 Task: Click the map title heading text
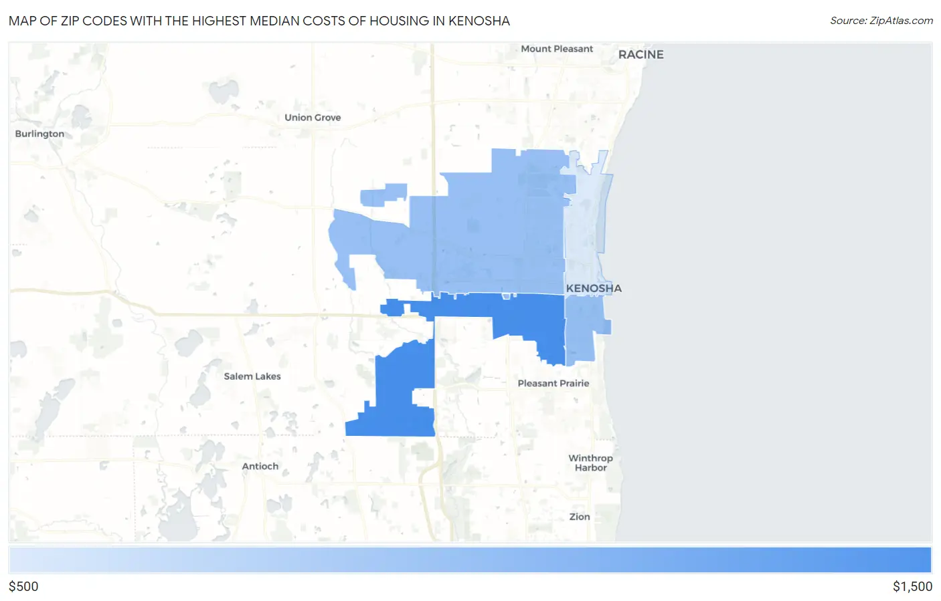[x=260, y=21]
